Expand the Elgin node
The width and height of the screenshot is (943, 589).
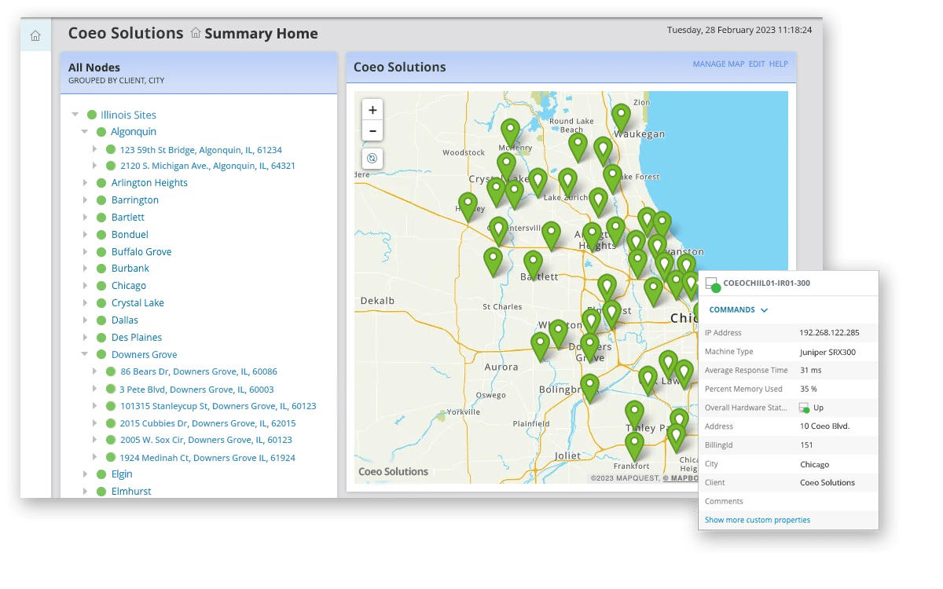coord(86,474)
